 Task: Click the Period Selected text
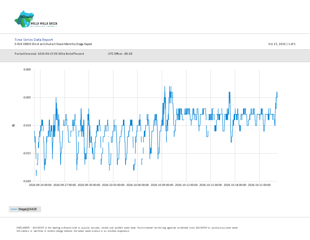pos(49,54)
